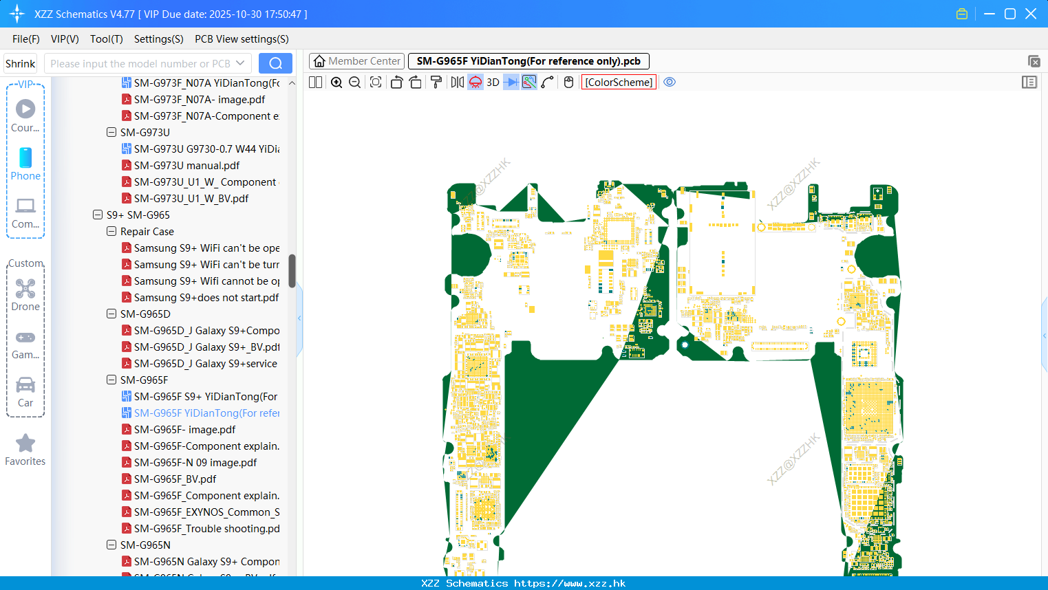1048x590 pixels.
Task: Click the www.xzz.hk status bar link
Action: pyautogui.click(x=570, y=583)
